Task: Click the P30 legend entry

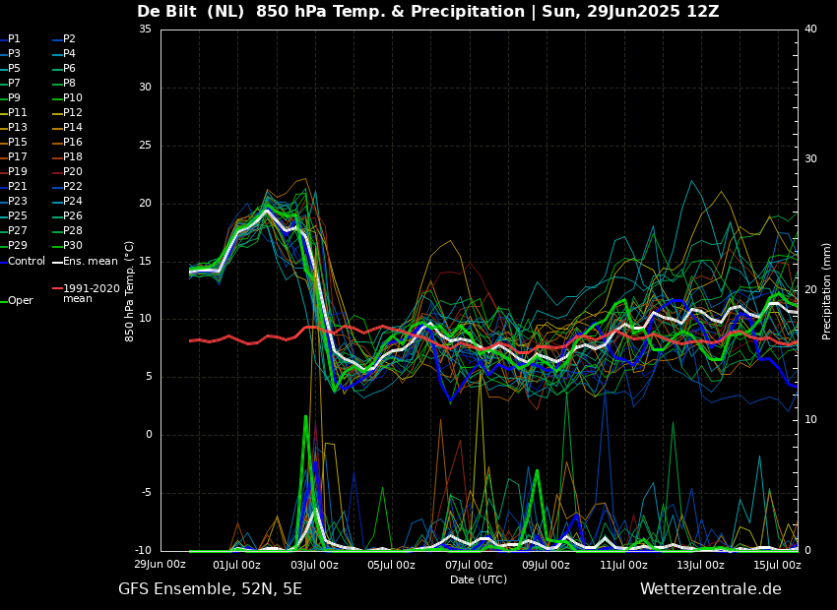Action: click(67, 245)
